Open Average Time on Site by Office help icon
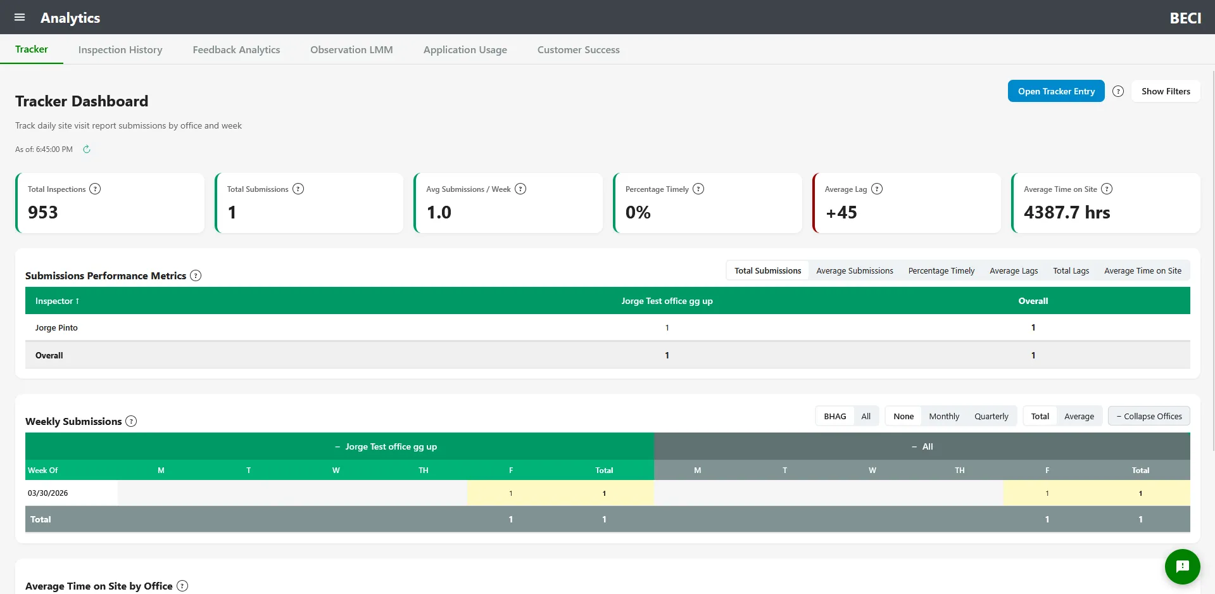 tap(182, 586)
